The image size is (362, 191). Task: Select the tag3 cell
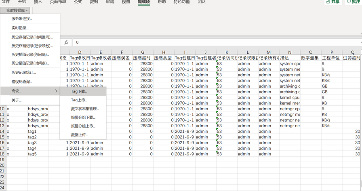(x=38, y=143)
